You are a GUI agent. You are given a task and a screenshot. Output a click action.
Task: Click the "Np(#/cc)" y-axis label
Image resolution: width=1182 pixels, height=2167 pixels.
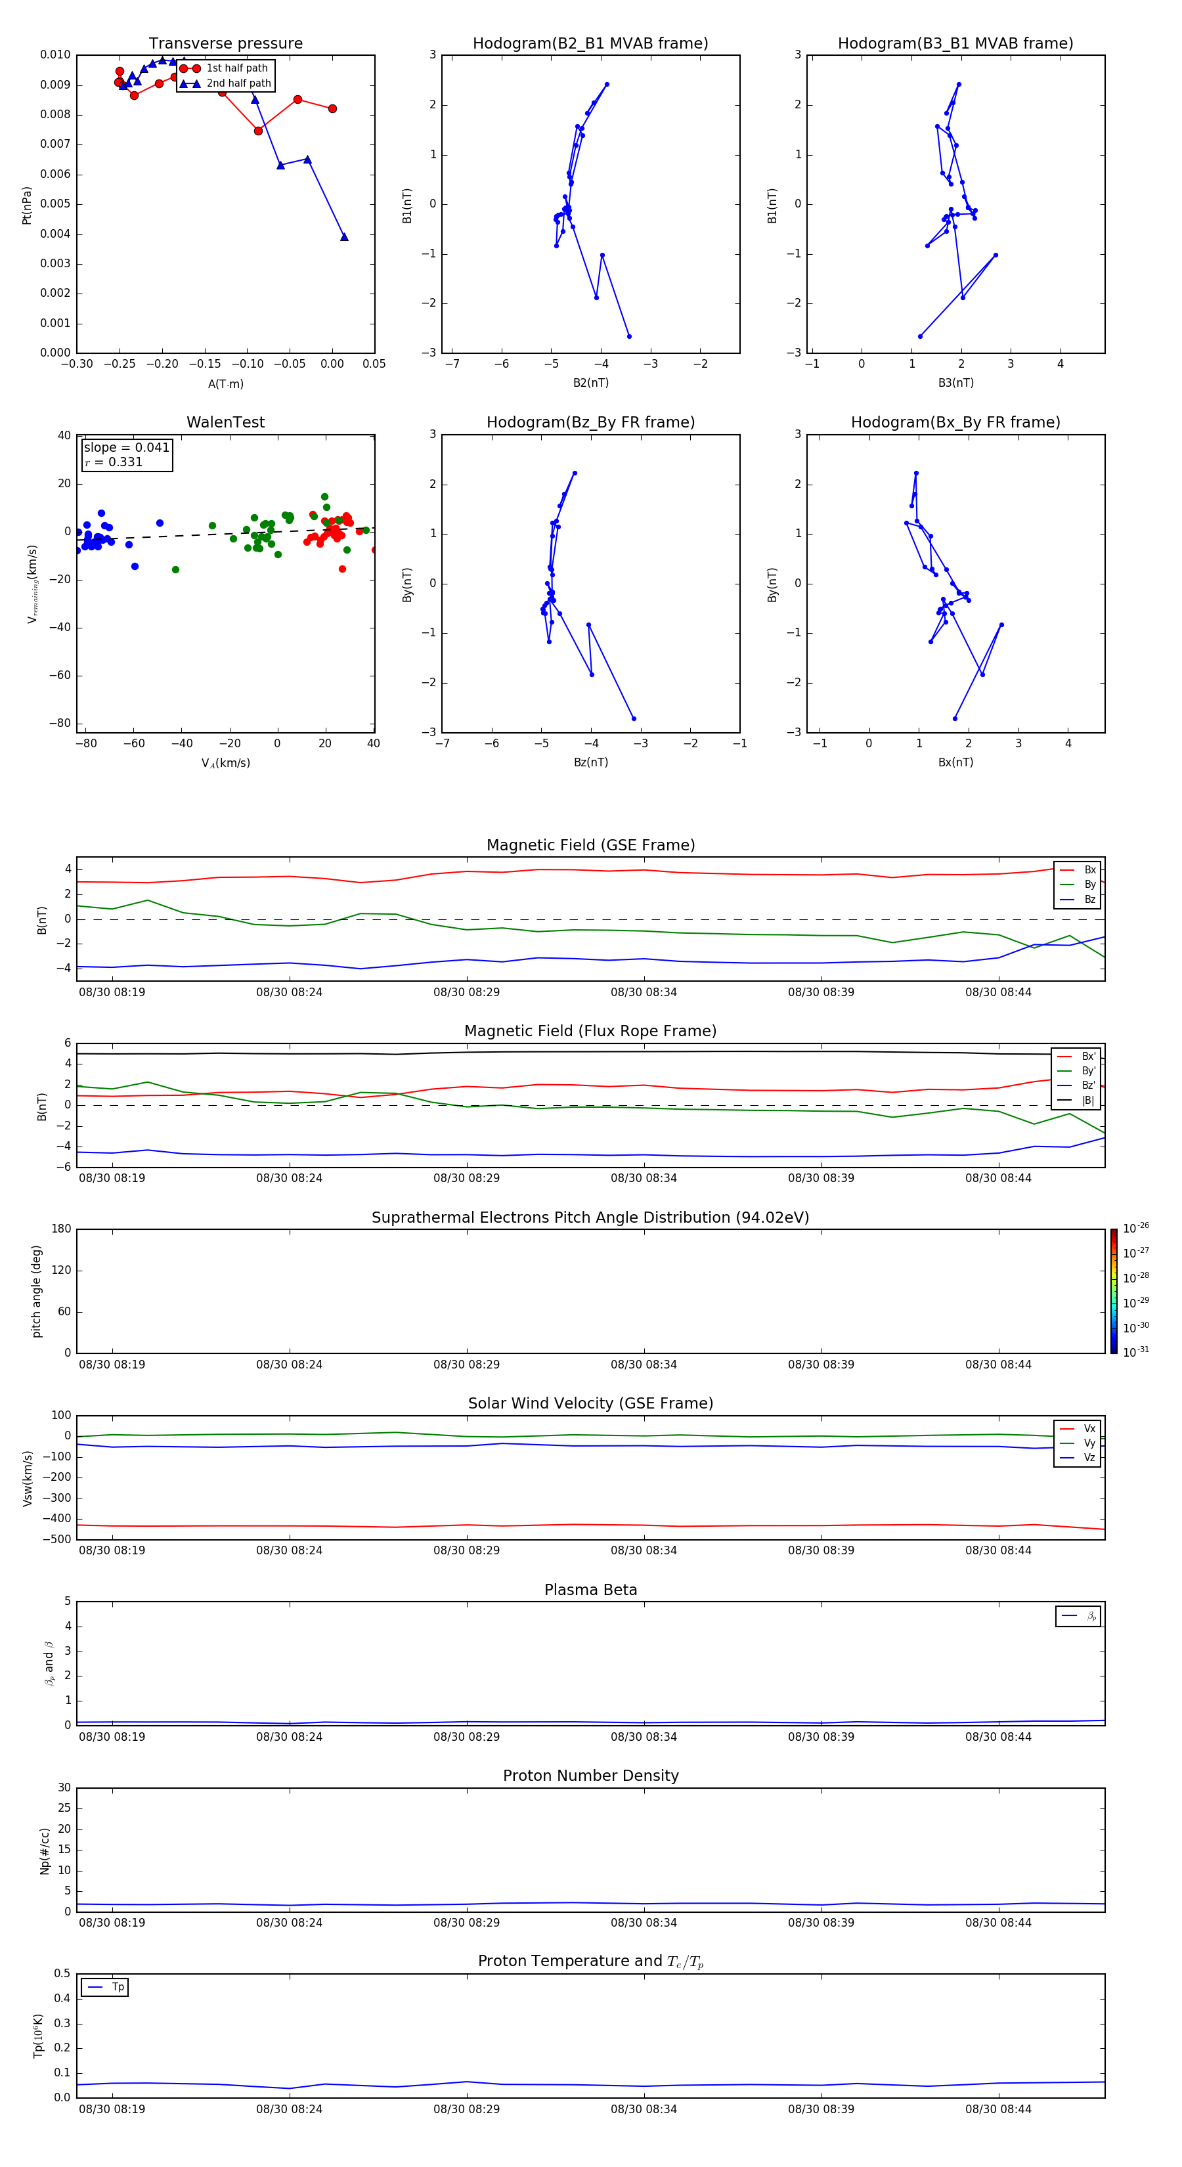pos(45,1850)
